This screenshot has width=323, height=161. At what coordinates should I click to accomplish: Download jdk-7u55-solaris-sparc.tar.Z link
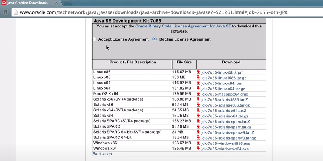(225, 122)
